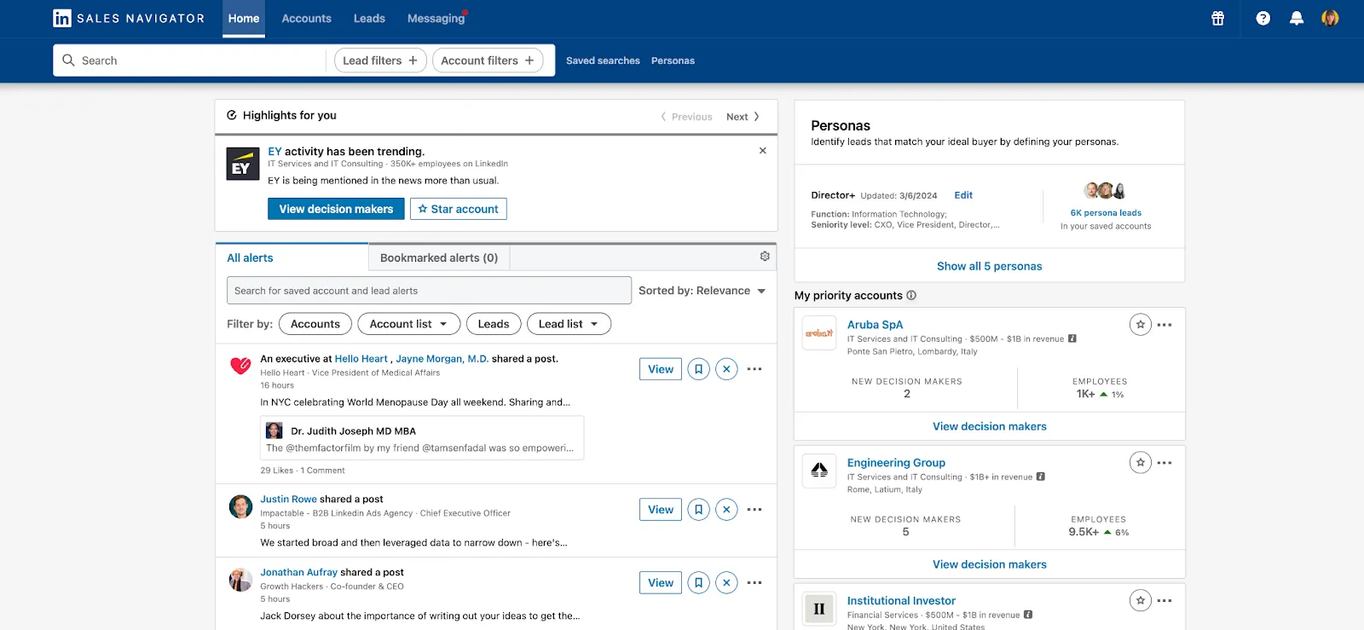The image size is (1364, 630).
Task: Open alert settings gear icon
Action: (x=765, y=257)
